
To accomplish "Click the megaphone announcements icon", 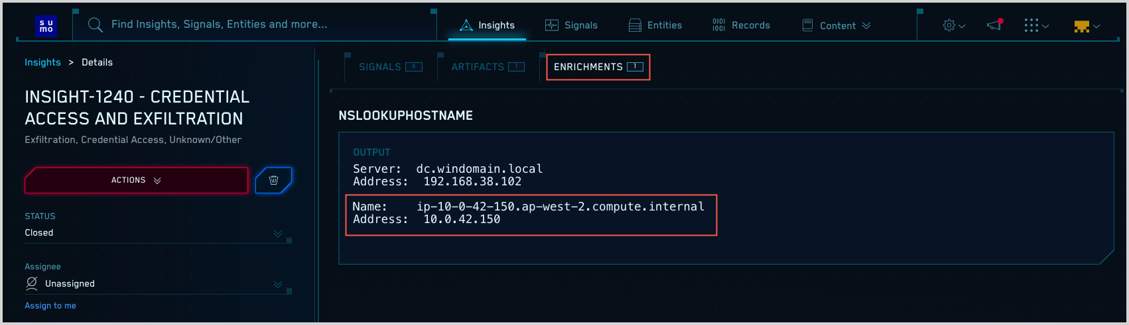I will [994, 25].
